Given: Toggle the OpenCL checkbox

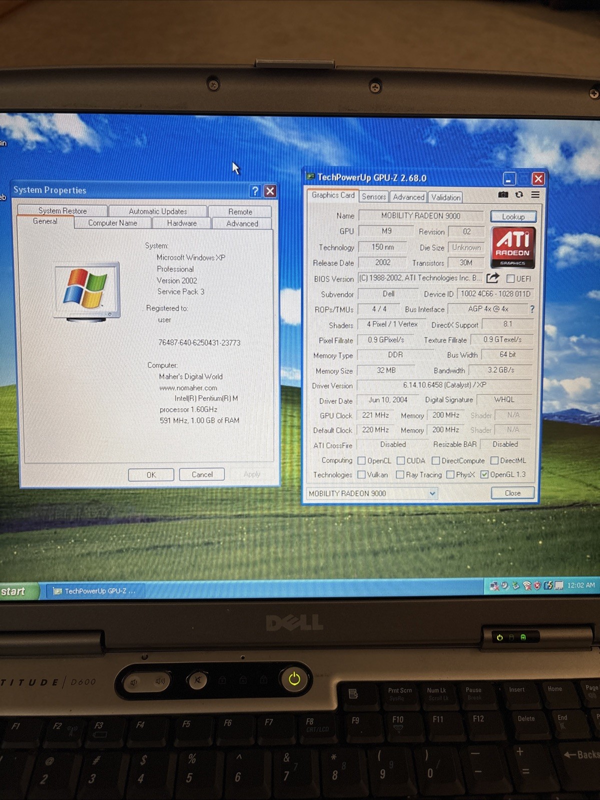Looking at the screenshot, I should (x=362, y=460).
